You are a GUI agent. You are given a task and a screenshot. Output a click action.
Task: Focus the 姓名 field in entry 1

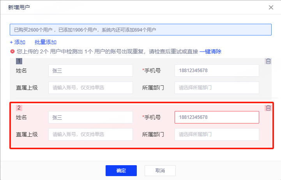tap(90, 71)
